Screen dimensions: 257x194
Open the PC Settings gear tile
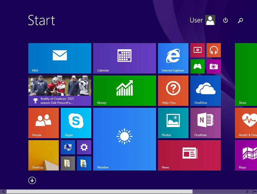pos(84,147)
